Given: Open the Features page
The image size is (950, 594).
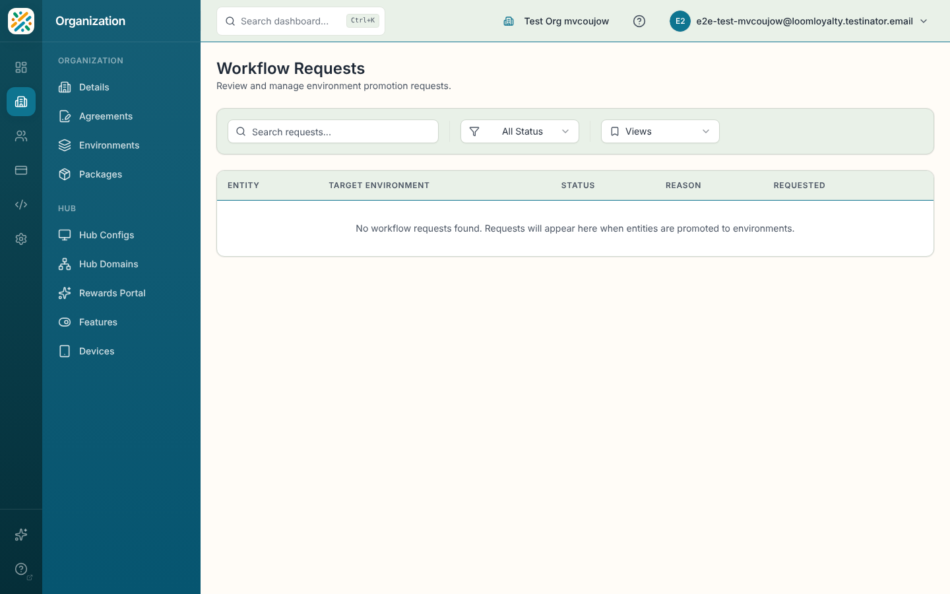Looking at the screenshot, I should [121, 322].
